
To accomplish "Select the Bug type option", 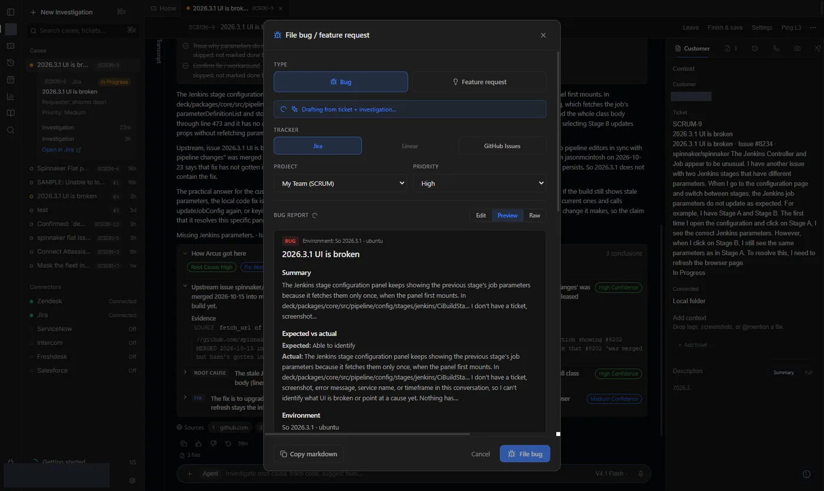I will tap(341, 82).
